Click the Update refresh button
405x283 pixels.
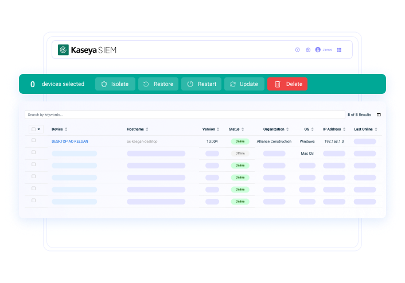[244, 84]
